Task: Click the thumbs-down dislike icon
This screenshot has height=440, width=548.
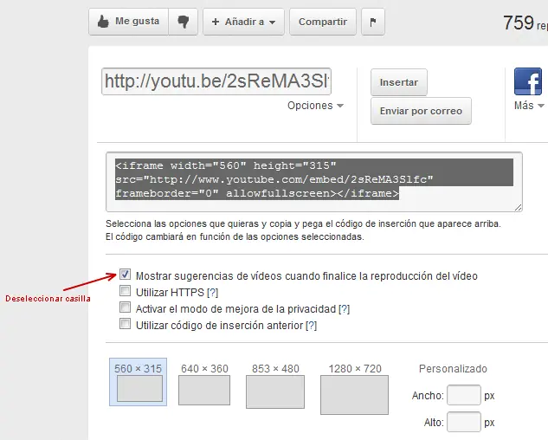Action: (184, 22)
